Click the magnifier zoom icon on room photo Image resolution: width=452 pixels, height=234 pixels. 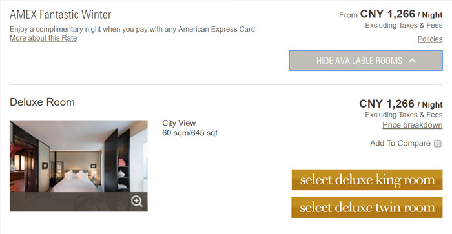coord(137,201)
